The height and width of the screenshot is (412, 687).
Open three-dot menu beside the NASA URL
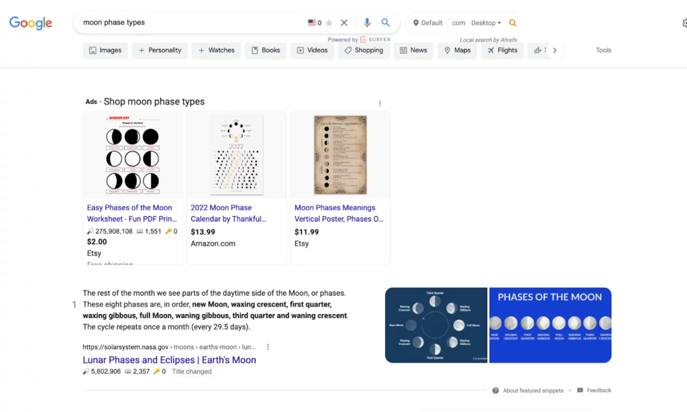point(268,347)
